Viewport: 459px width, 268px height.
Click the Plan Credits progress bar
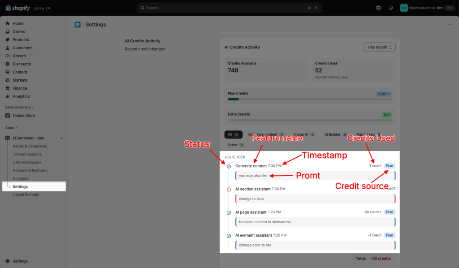coord(310,99)
